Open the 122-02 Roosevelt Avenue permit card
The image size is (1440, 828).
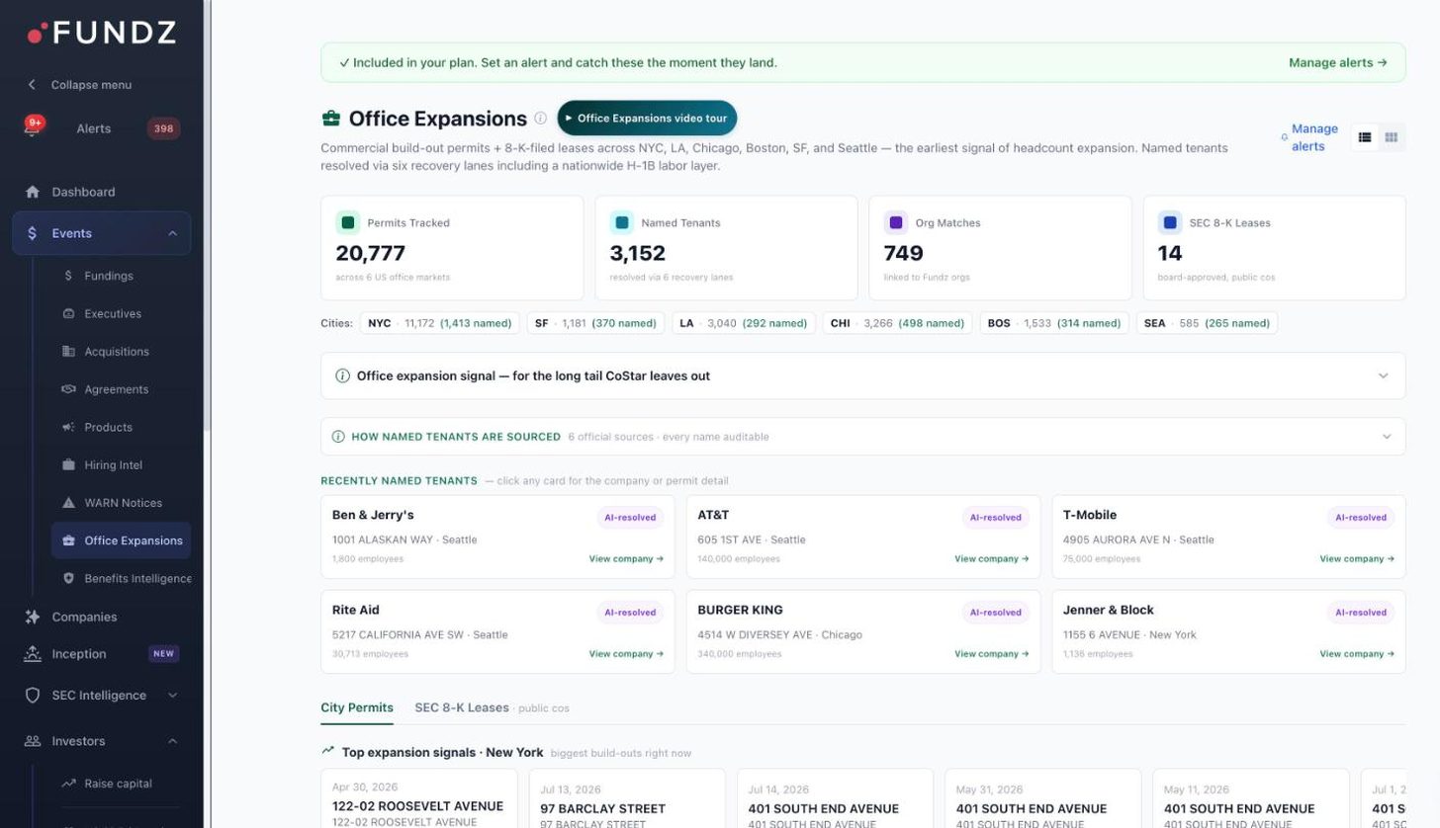pyautogui.click(x=419, y=799)
